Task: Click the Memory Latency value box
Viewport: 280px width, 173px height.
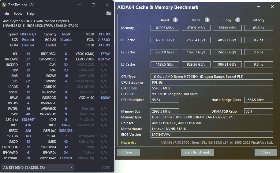Action: pos(258,28)
